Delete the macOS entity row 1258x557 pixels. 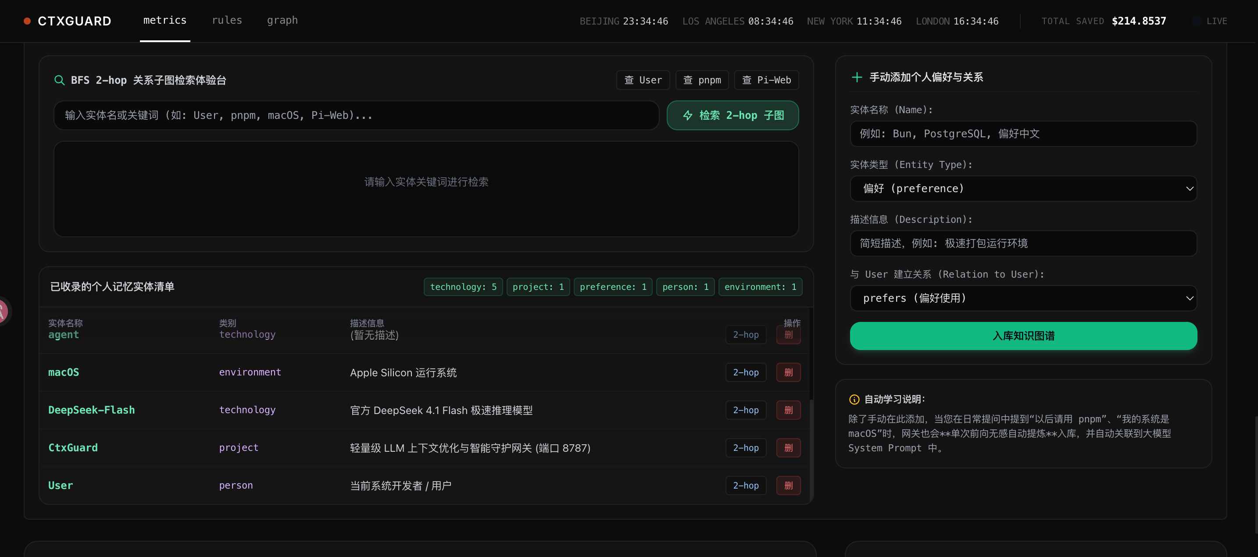click(788, 372)
